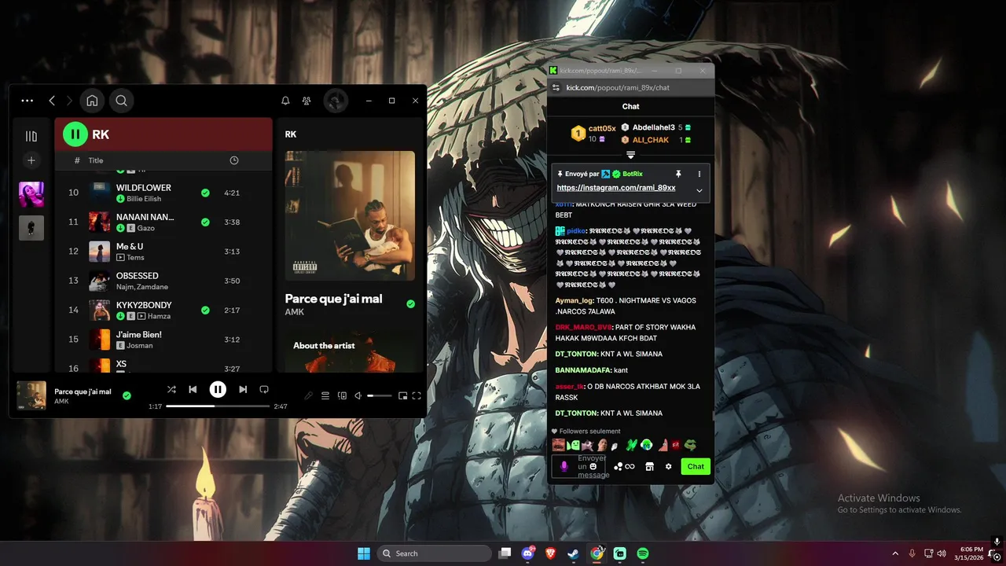Viewport: 1006px width, 566px height.
Task: Toggle shuffle in Spotify player
Action: [x=171, y=389]
